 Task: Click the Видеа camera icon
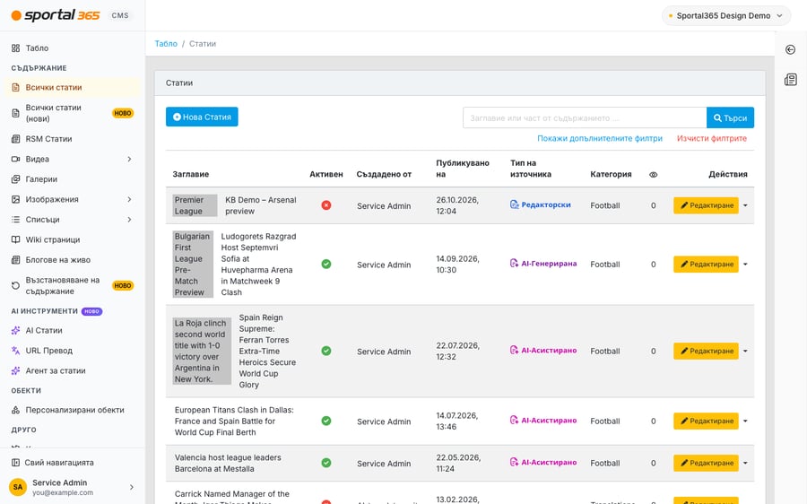[15, 159]
